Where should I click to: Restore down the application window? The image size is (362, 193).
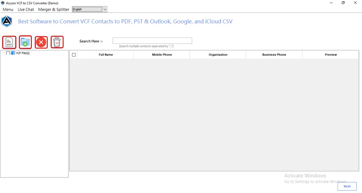[343, 3]
